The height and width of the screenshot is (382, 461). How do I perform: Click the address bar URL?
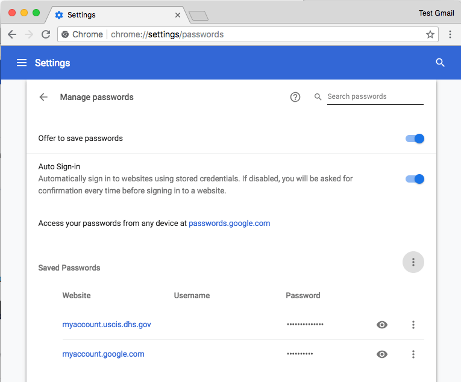(x=167, y=34)
